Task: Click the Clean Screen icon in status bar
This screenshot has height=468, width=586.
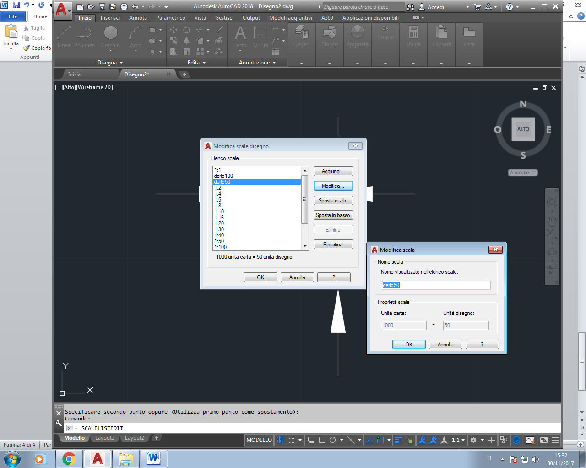Action: point(544,440)
